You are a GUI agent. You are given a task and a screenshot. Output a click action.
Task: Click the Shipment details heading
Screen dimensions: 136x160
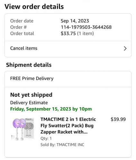click(29, 65)
